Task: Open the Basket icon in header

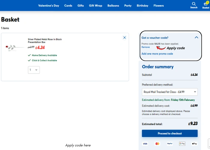Action: point(206,4)
